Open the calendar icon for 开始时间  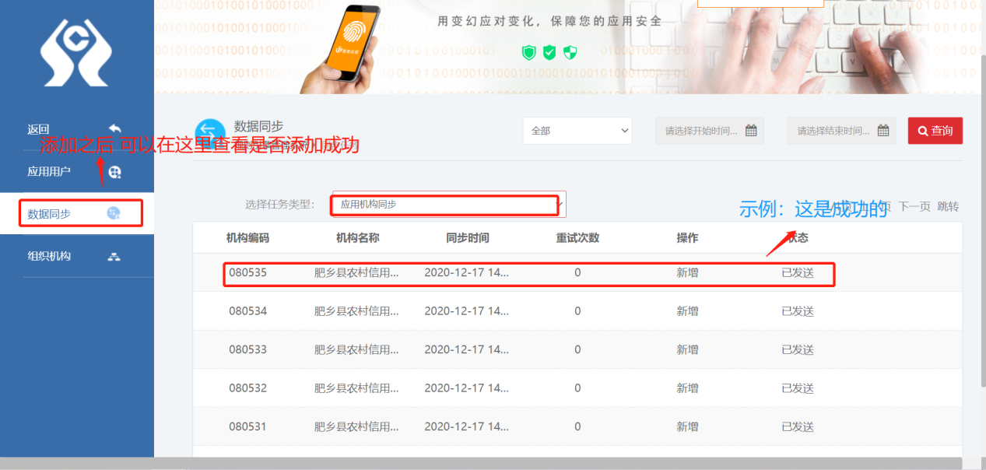pos(750,130)
